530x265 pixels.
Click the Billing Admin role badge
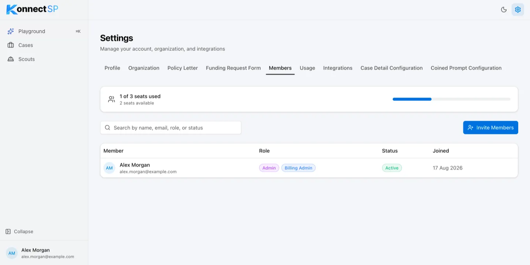(298, 168)
